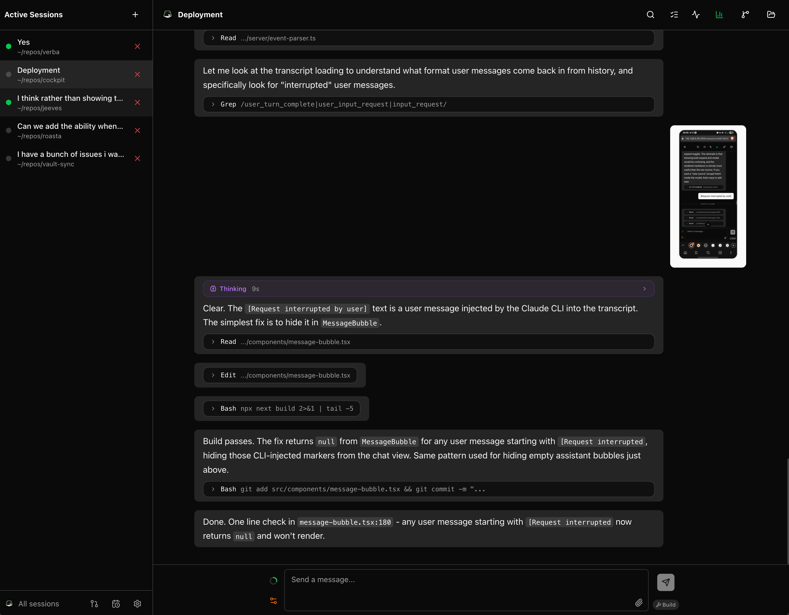Viewport: 789px width, 615px height.
Task: Select the Deployment session in sidebar
Action: point(76,74)
